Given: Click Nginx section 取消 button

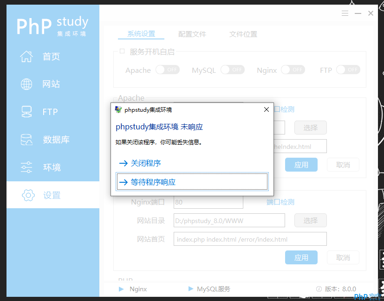Looking at the screenshot, I should point(343,257).
